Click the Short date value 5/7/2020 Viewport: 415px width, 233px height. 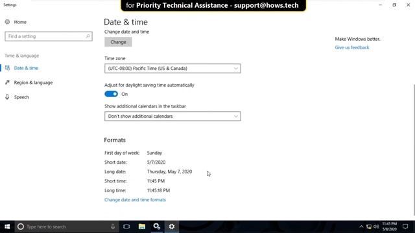pos(156,162)
